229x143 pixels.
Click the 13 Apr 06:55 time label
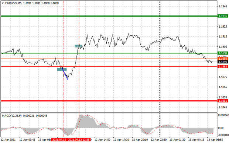[x=215, y=140]
